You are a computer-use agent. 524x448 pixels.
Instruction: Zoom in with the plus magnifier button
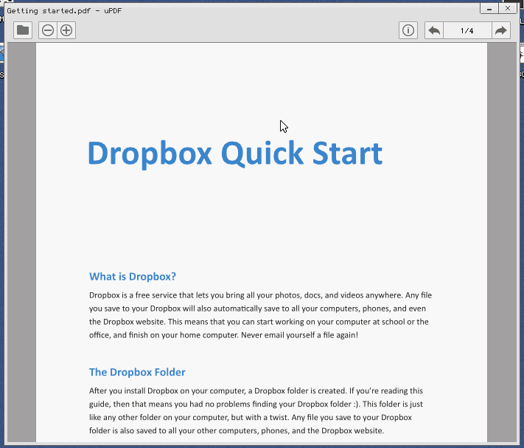(x=66, y=30)
